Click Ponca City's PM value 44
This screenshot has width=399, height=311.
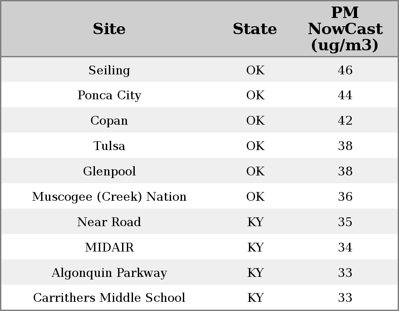point(345,95)
